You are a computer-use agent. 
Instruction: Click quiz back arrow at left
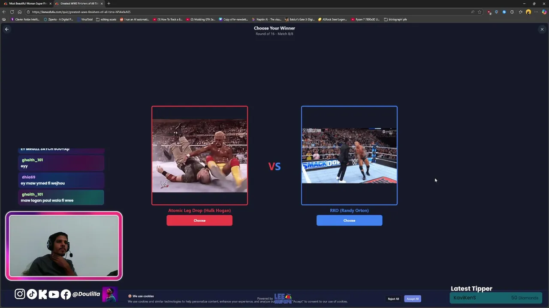(x=7, y=29)
